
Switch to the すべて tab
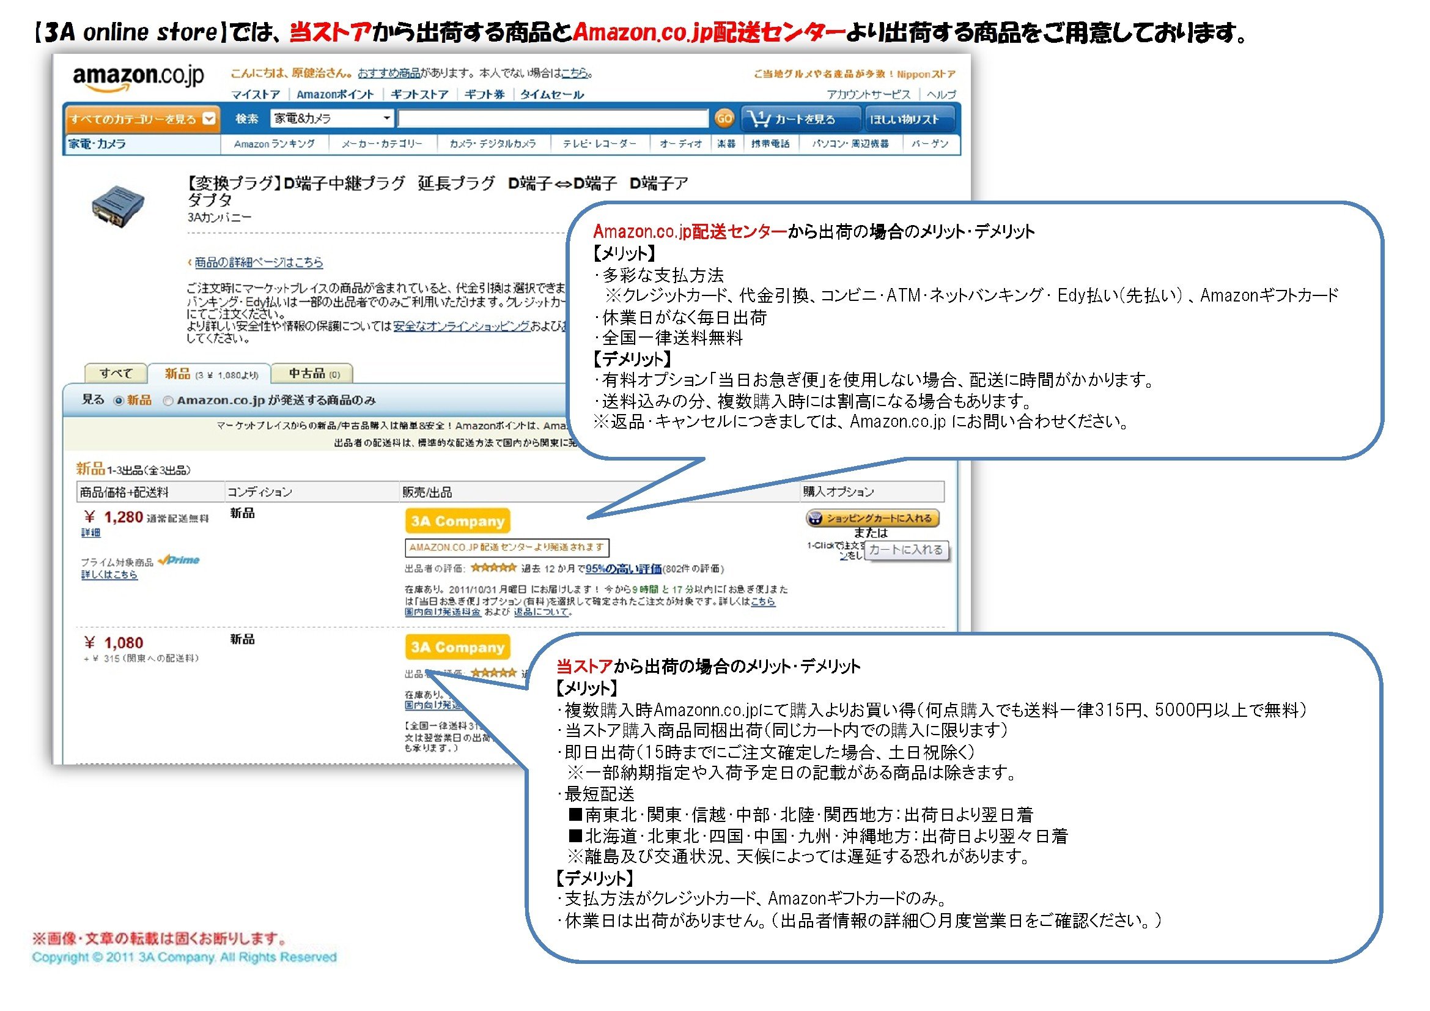pyautogui.click(x=116, y=374)
